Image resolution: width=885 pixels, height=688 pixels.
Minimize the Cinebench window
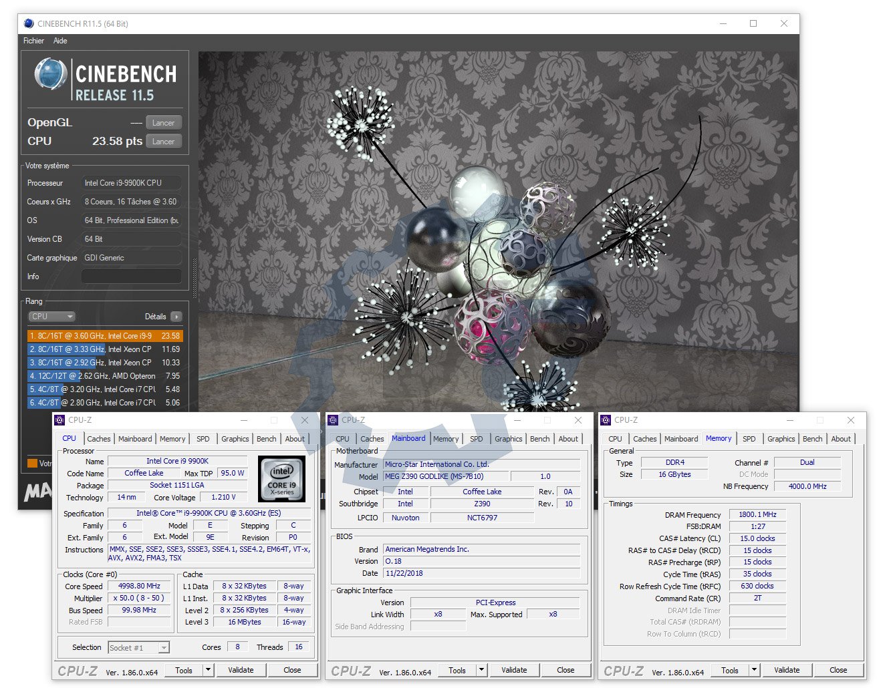click(723, 23)
